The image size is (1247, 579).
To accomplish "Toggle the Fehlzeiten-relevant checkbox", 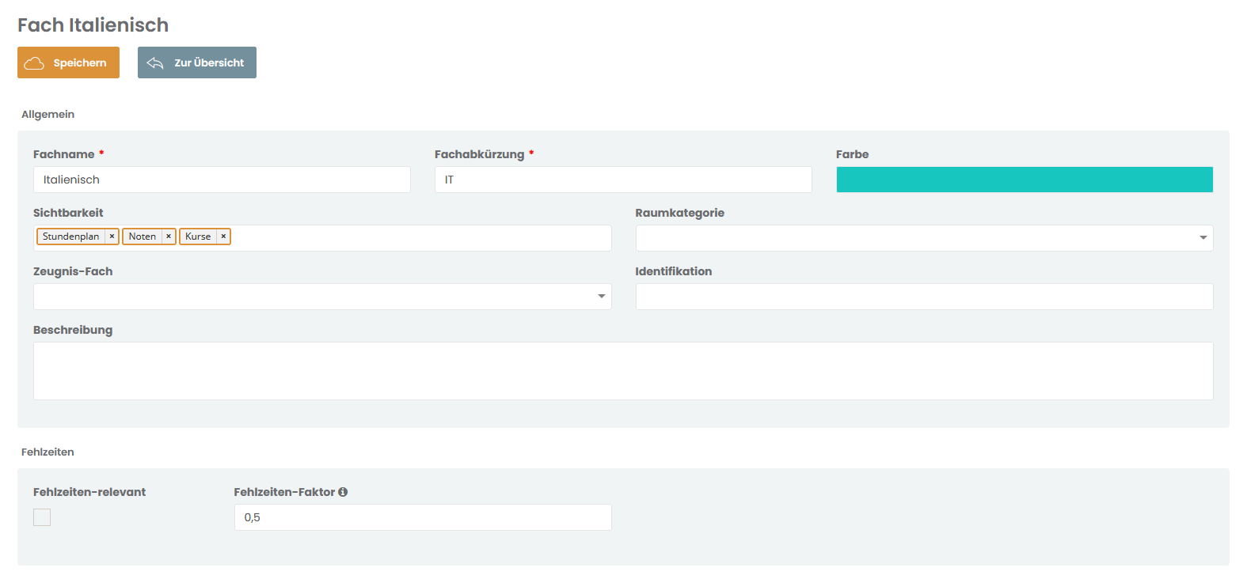I will tap(42, 517).
